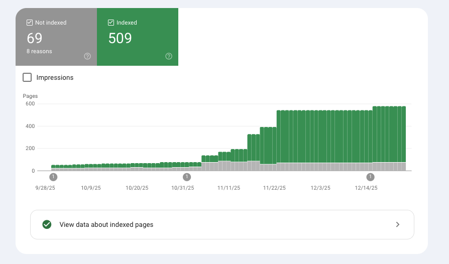449x264 pixels.
Task: Enable the Impressions checkbox
Action: (27, 77)
